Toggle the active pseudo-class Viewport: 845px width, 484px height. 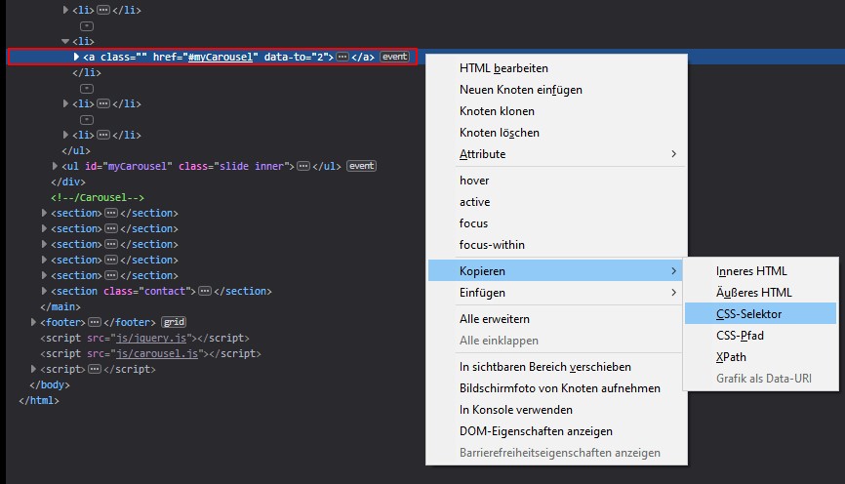click(x=557, y=202)
